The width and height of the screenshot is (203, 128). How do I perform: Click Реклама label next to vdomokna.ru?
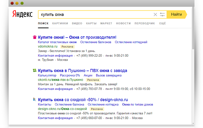click(67, 47)
